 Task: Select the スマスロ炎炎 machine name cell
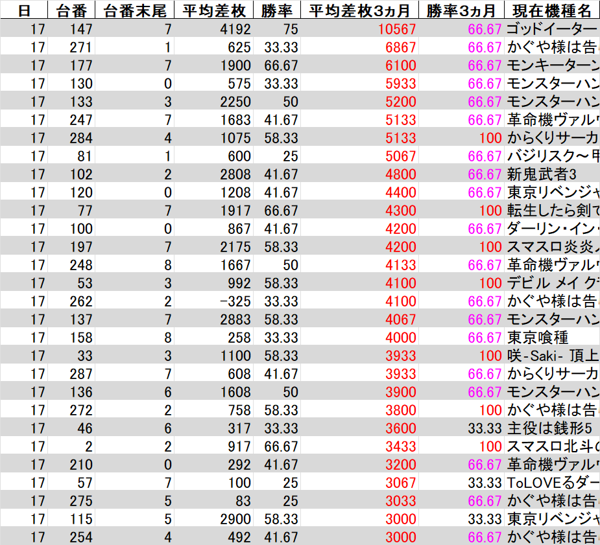[552, 247]
